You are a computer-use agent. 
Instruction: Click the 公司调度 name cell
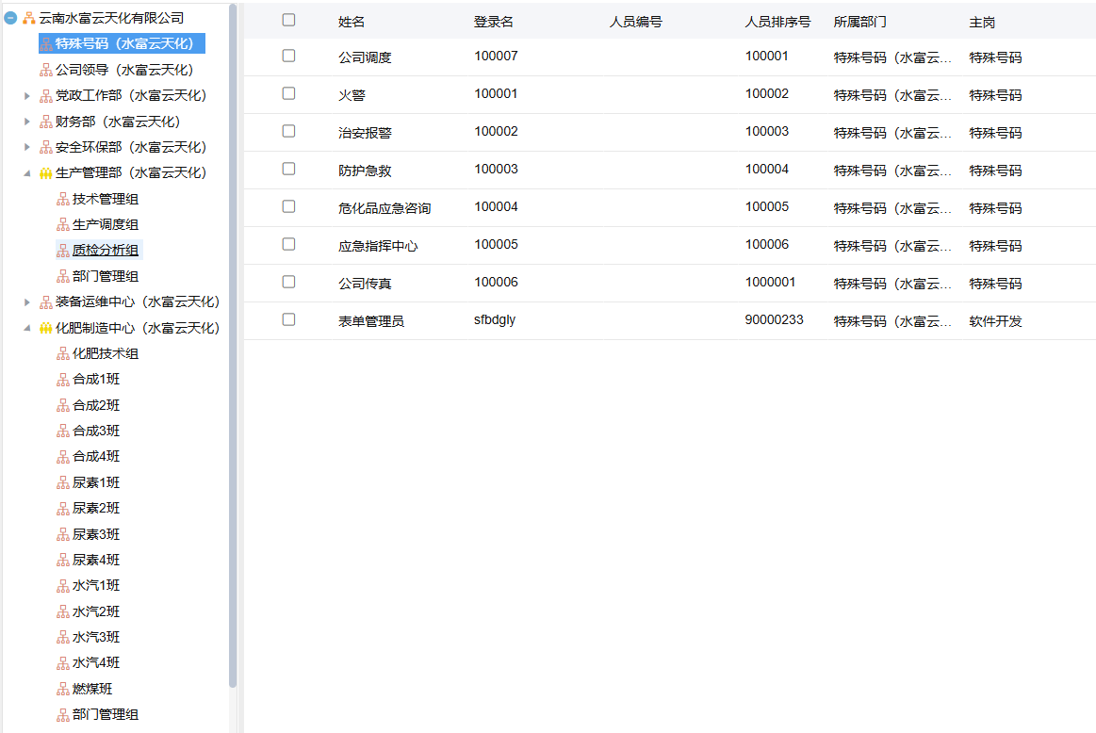pos(365,57)
